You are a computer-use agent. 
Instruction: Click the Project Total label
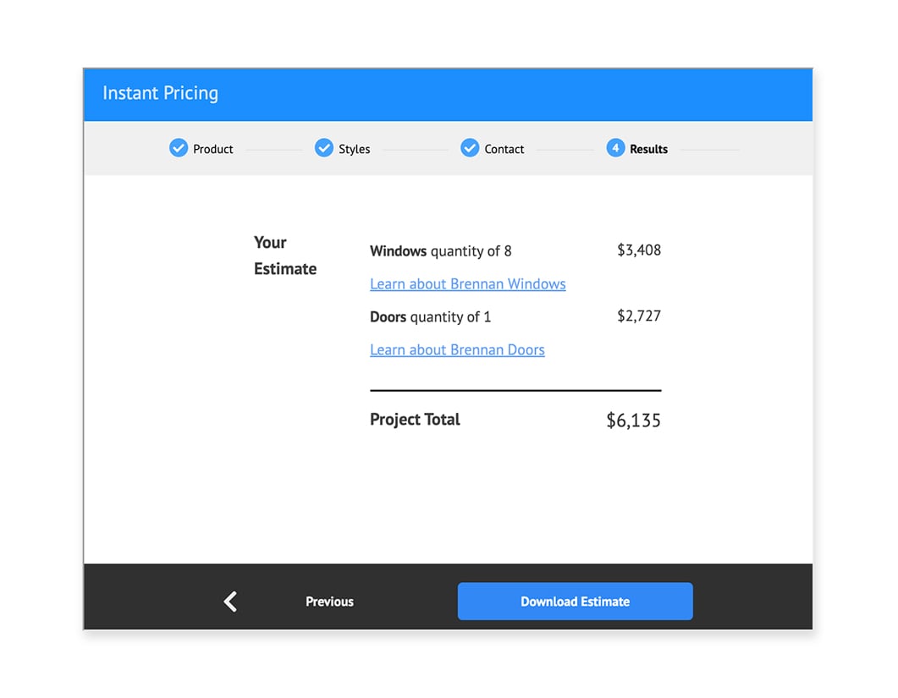(415, 420)
